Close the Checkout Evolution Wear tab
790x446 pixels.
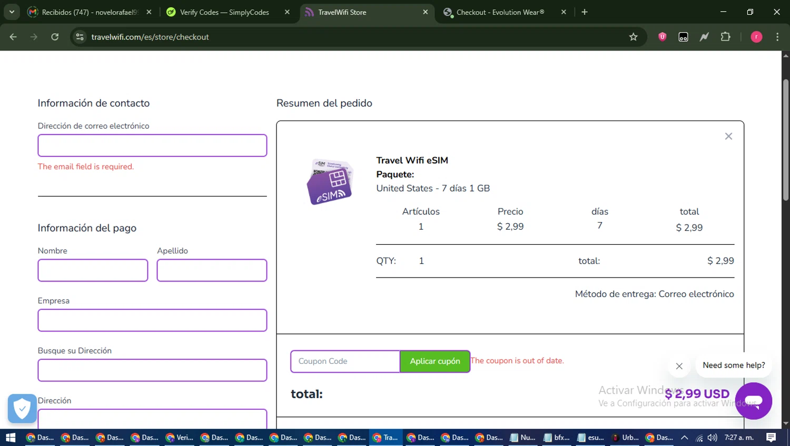coord(564,12)
